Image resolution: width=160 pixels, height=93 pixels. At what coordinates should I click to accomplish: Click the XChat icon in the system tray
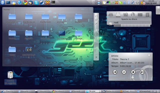pyautogui.click(x=116, y=2)
